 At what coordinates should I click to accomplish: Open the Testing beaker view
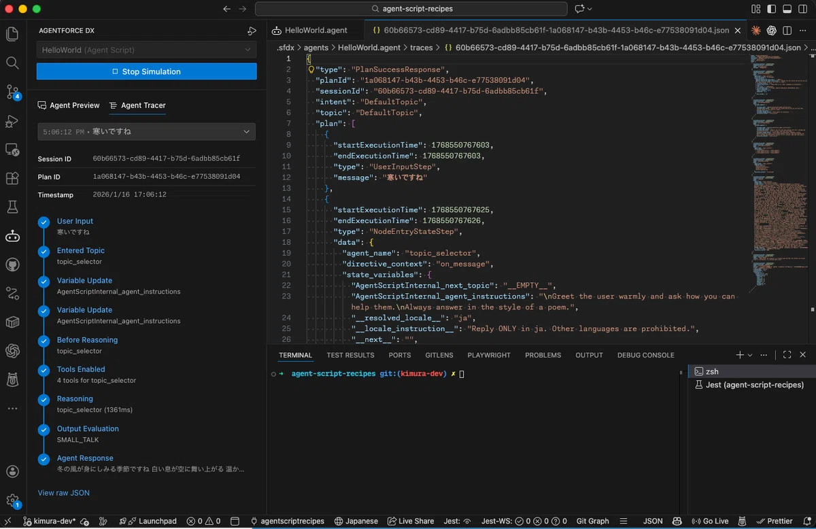pyautogui.click(x=12, y=207)
